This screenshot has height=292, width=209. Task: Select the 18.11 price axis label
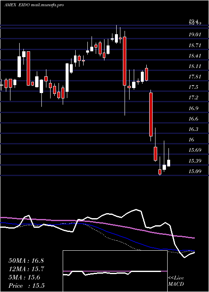(x=195, y=66)
